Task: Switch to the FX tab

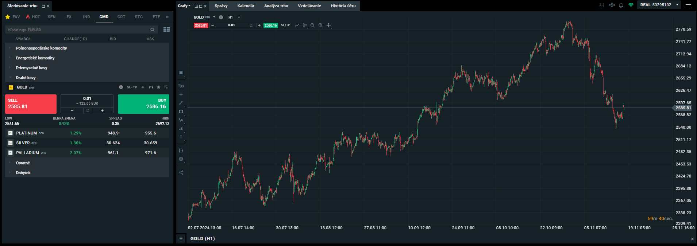Action: (69, 17)
